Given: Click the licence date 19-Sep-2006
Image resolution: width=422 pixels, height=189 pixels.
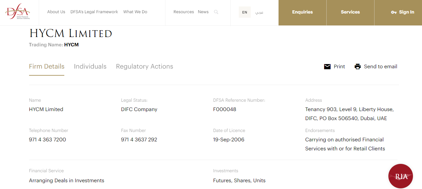Looking at the screenshot, I should [229, 140].
